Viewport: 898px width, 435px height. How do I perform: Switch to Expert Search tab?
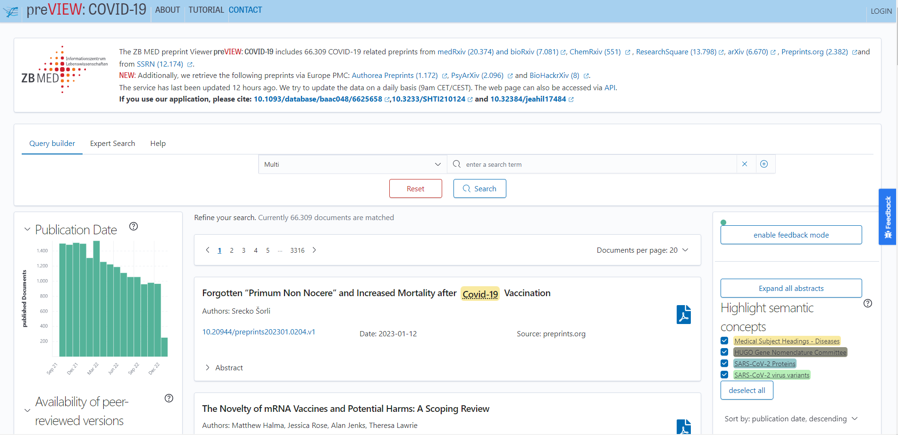(x=112, y=144)
